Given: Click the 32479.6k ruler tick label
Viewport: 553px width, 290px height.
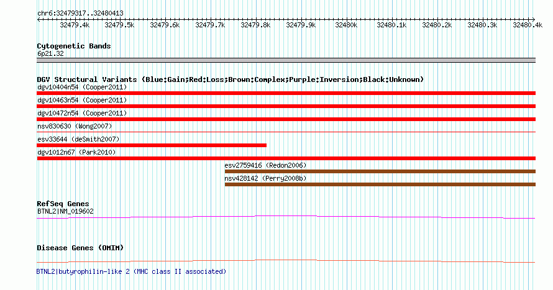Looking at the screenshot, I should pyautogui.click(x=165, y=25).
